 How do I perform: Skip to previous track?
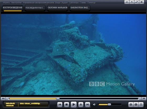60,104
